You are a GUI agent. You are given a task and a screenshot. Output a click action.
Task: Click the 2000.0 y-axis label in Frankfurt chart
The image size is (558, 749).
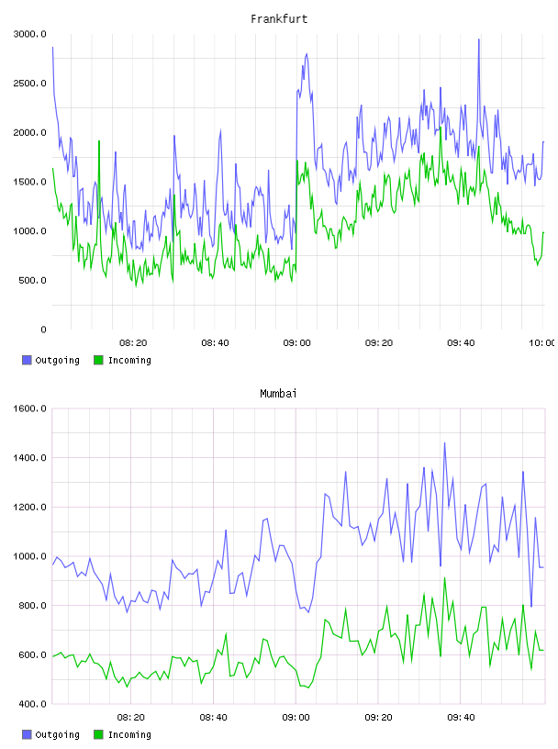[29, 132]
